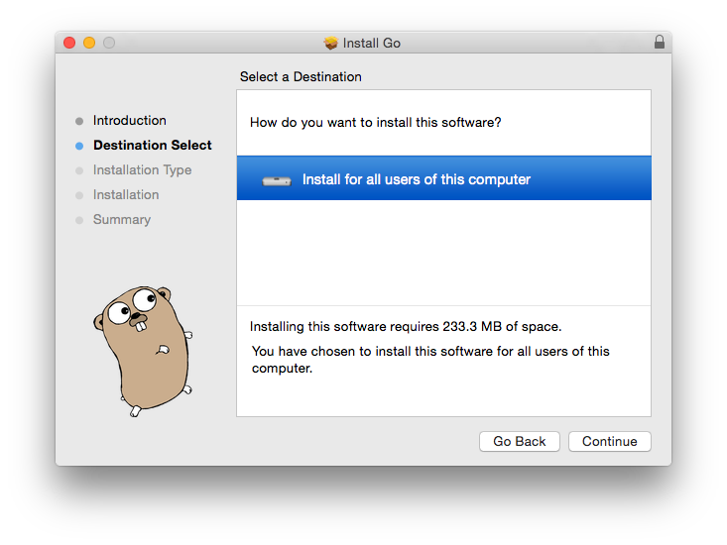The height and width of the screenshot is (545, 727).
Task: Choose the Installation Type step
Action: 142,170
